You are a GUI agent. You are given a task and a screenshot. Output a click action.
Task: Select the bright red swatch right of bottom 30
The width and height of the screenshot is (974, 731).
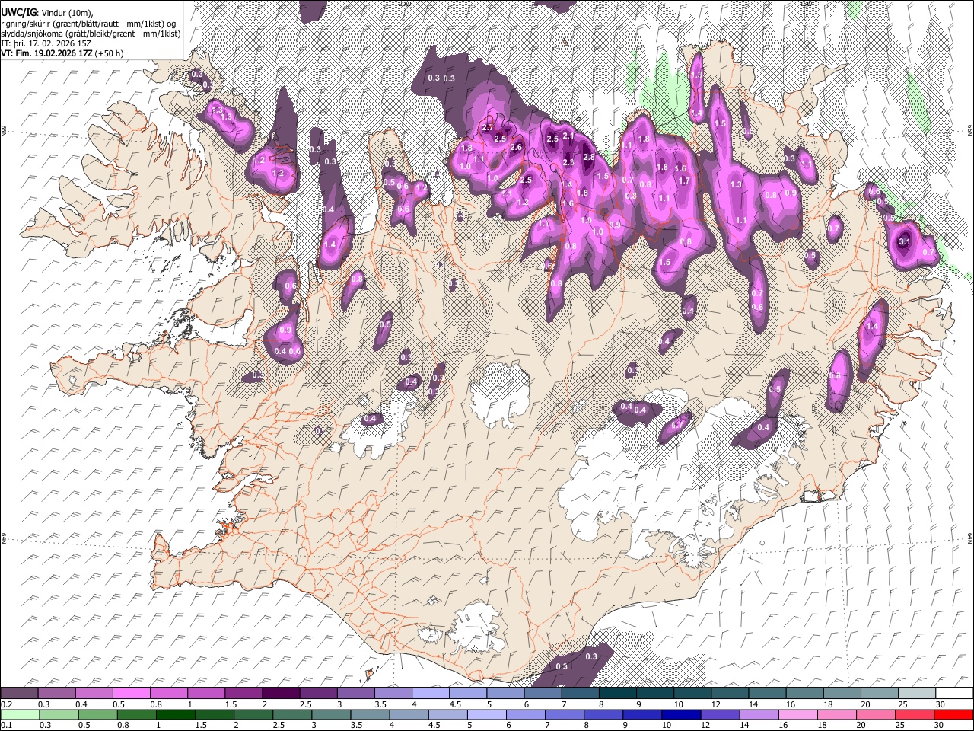click(953, 714)
